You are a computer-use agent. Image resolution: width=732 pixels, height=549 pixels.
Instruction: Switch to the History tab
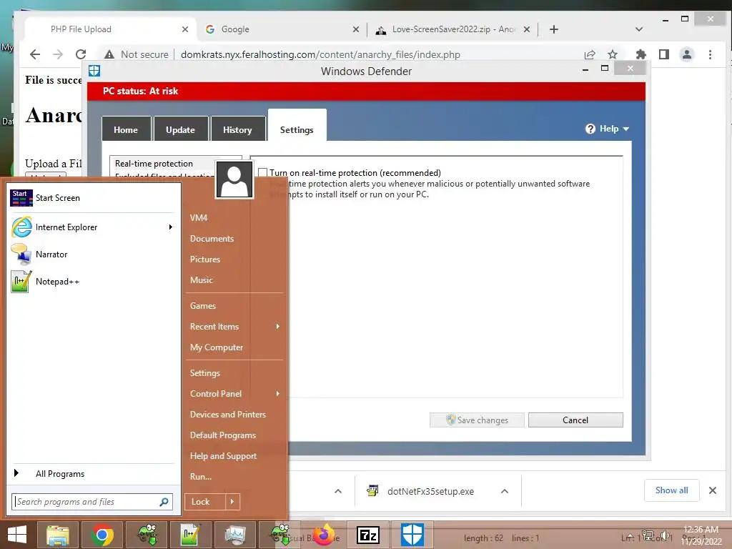237,130
